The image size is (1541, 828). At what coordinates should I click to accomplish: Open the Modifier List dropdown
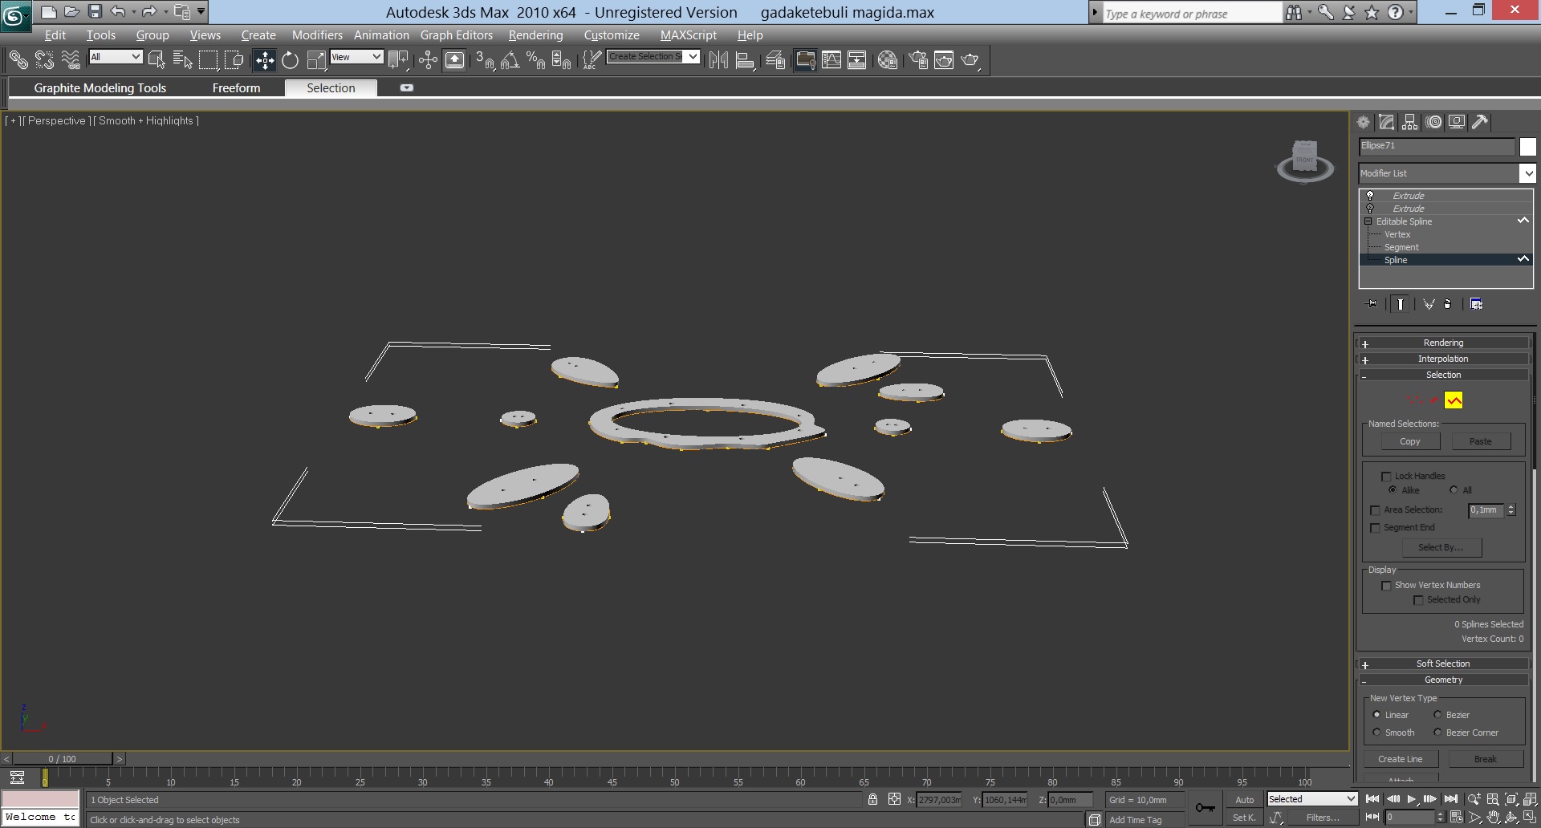(x=1526, y=173)
